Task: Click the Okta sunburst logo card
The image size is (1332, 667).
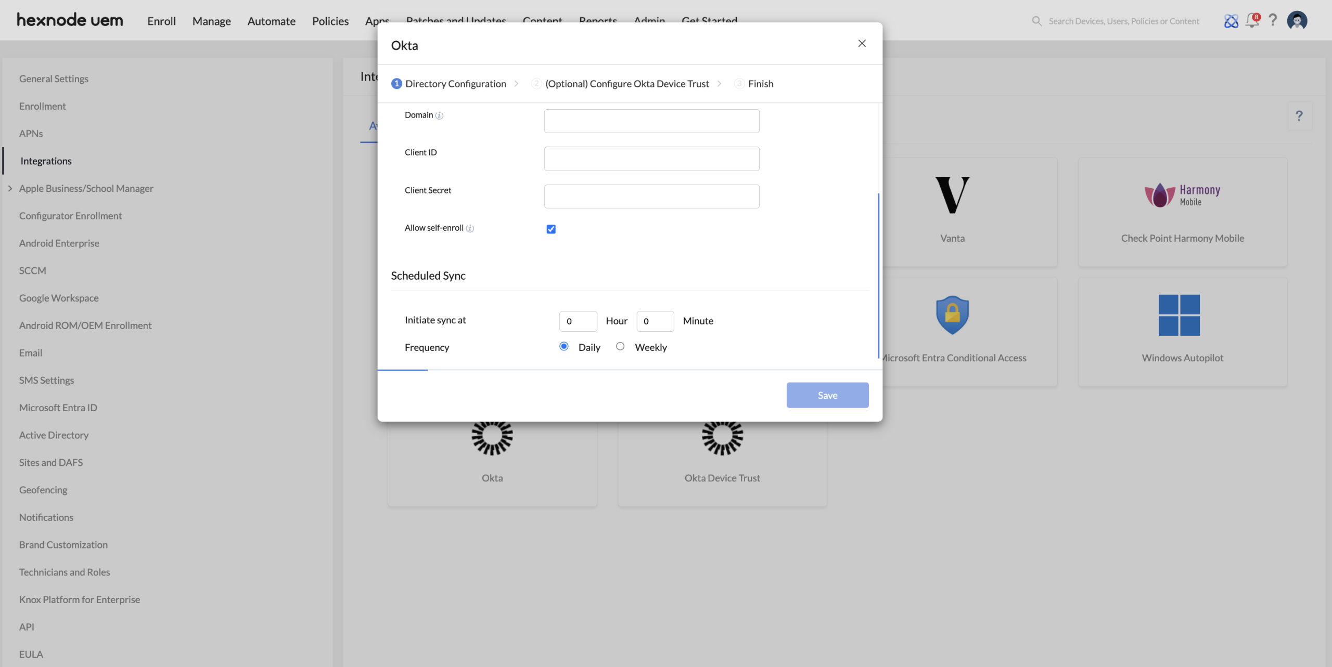Action: tap(492, 438)
